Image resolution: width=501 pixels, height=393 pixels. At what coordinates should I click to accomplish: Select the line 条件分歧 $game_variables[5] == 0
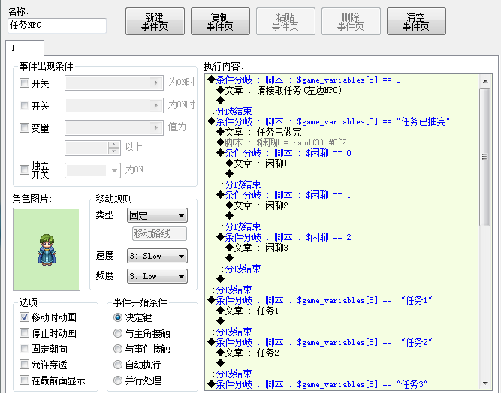(304, 79)
